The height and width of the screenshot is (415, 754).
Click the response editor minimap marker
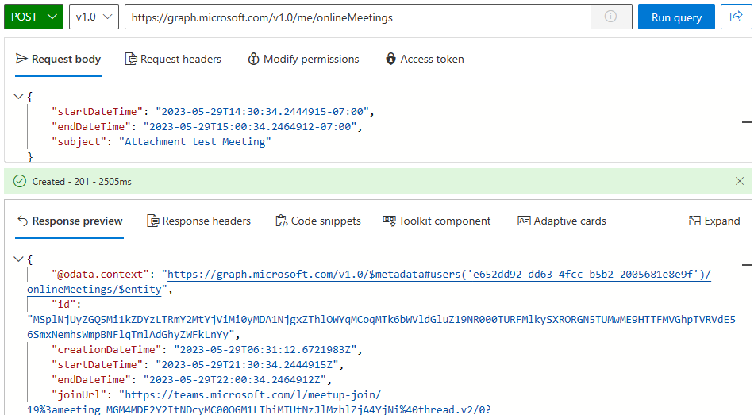[x=746, y=265]
